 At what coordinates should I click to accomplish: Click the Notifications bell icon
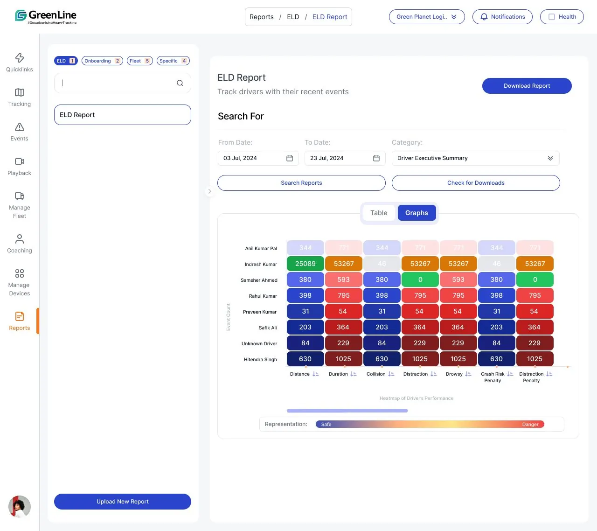tap(484, 17)
